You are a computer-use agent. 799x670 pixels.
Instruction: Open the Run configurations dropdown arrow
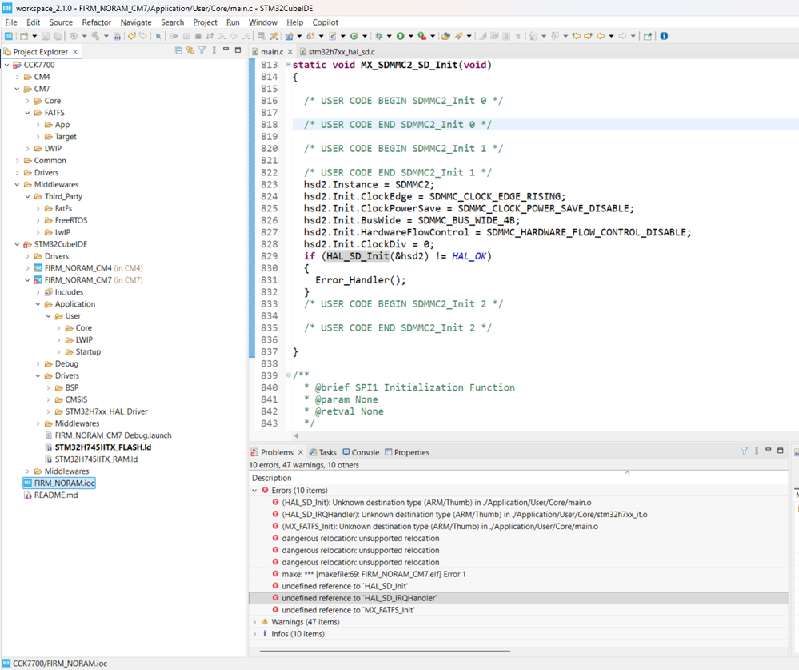tap(411, 36)
